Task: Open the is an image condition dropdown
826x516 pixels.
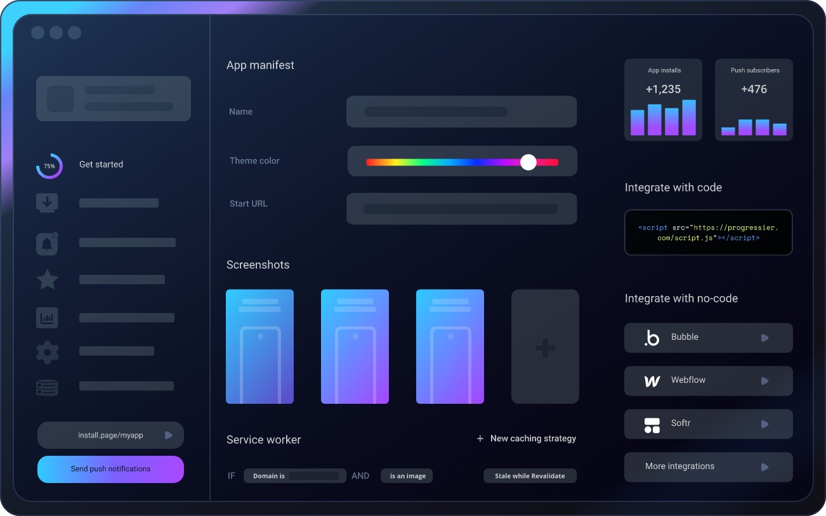Action: 406,475
